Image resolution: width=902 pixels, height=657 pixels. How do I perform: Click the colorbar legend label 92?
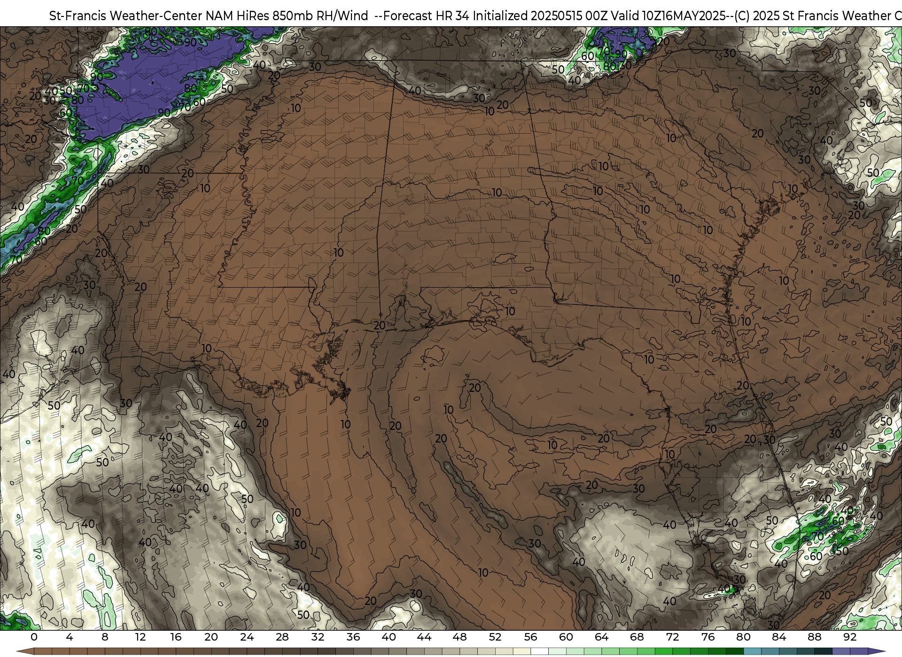click(850, 637)
